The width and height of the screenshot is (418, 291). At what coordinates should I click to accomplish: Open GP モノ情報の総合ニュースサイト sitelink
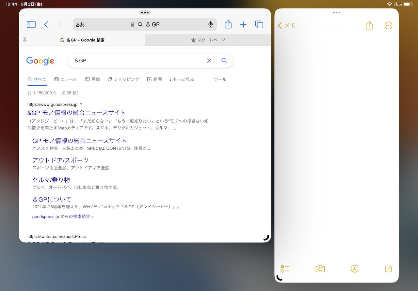(x=79, y=141)
